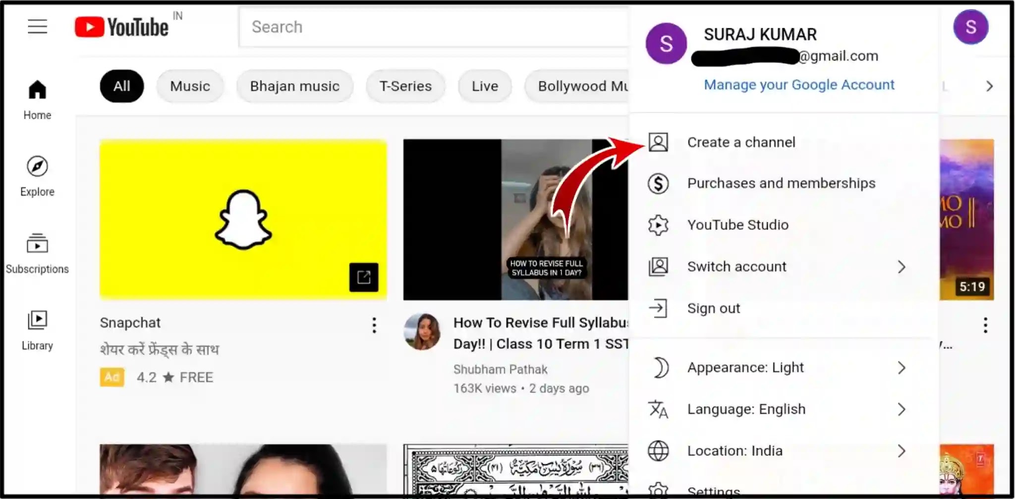
Task: Play the How To Revise Full Syllabus thumbnail
Action: tap(515, 220)
